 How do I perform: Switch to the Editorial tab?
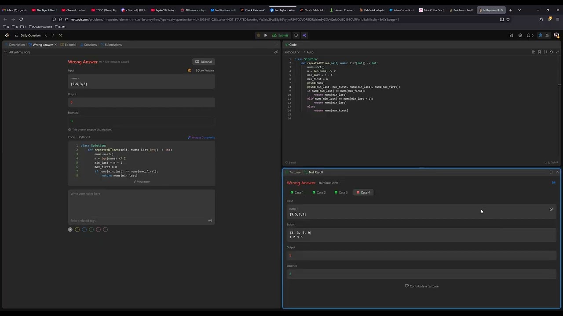[69, 45]
